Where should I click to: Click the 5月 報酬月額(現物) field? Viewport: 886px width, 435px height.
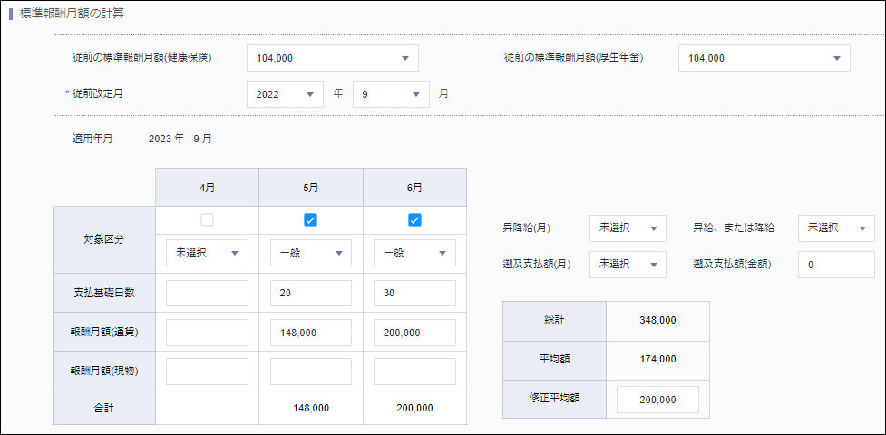point(310,372)
